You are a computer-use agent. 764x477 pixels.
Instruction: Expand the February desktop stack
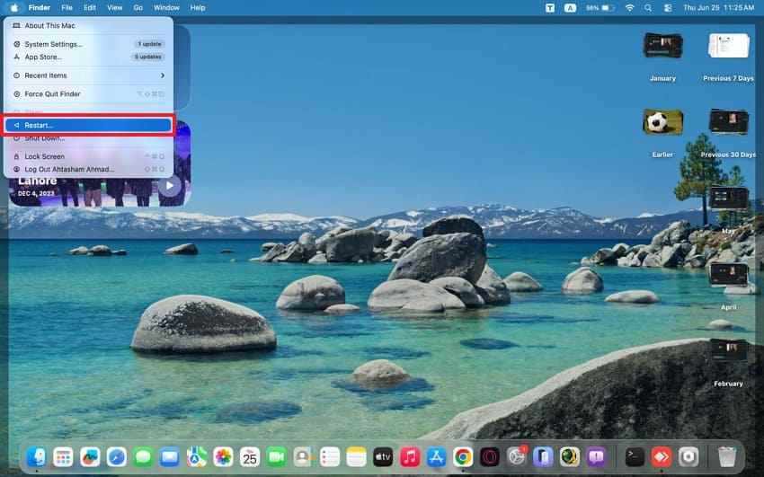tap(728, 351)
